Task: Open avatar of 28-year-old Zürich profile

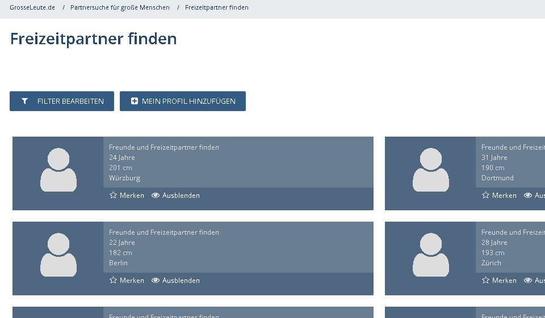Action: 430,255
